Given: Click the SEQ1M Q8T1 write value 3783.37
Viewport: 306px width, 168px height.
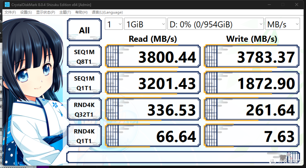Looking at the screenshot, I should pos(252,56).
